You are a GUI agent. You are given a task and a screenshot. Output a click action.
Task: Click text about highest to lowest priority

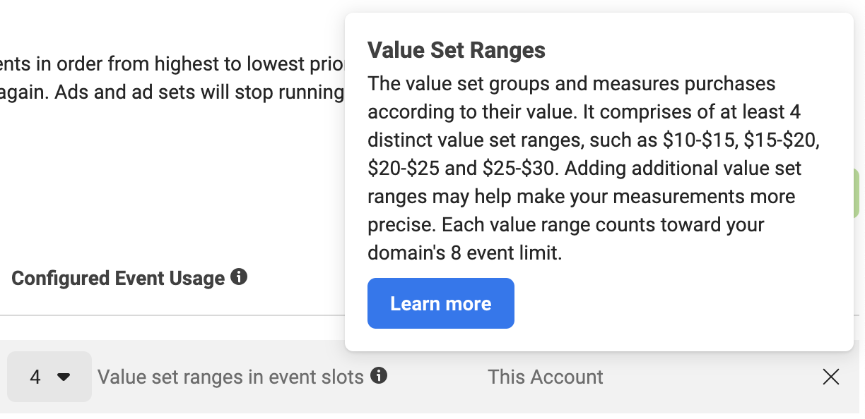coord(172,64)
